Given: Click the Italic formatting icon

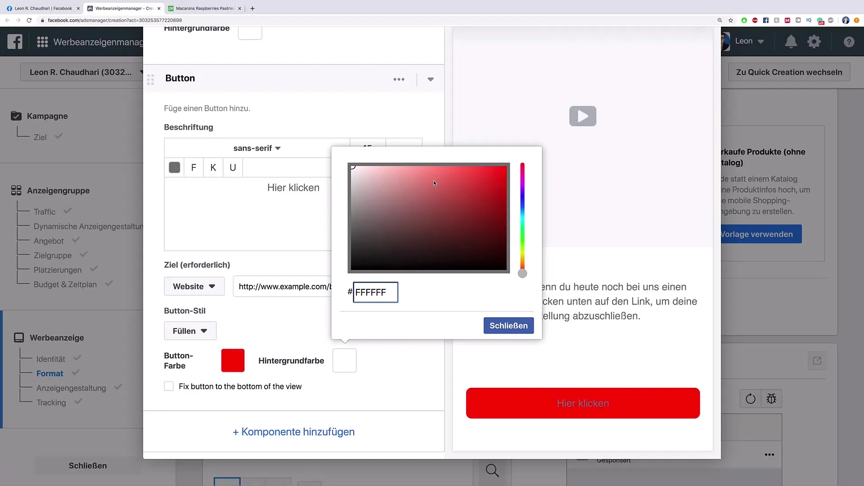Looking at the screenshot, I should pos(213,167).
